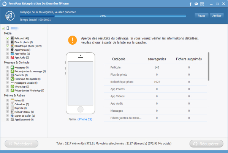Select Mémos vocaux (0) item

[24, 112]
